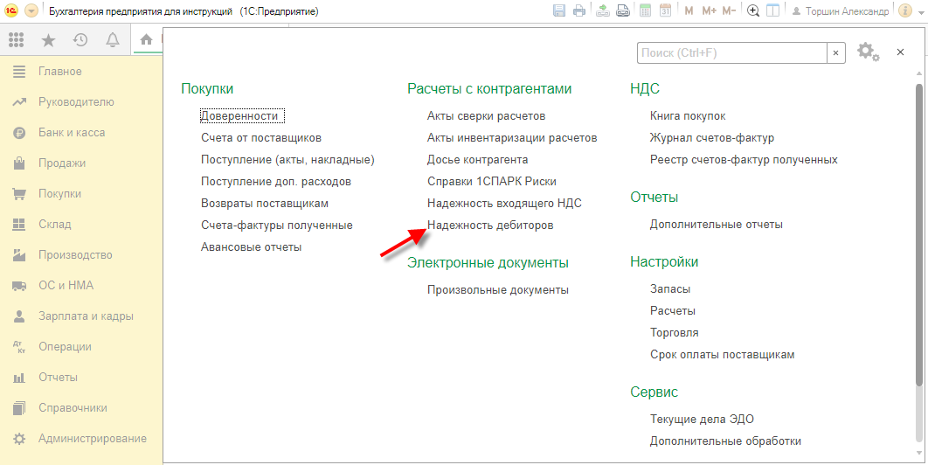Click the Производство factory icon
The height and width of the screenshot is (465, 928).
point(19,255)
